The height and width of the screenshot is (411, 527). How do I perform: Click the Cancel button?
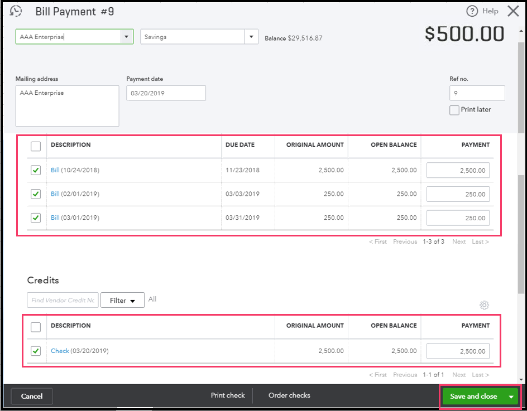[32, 397]
